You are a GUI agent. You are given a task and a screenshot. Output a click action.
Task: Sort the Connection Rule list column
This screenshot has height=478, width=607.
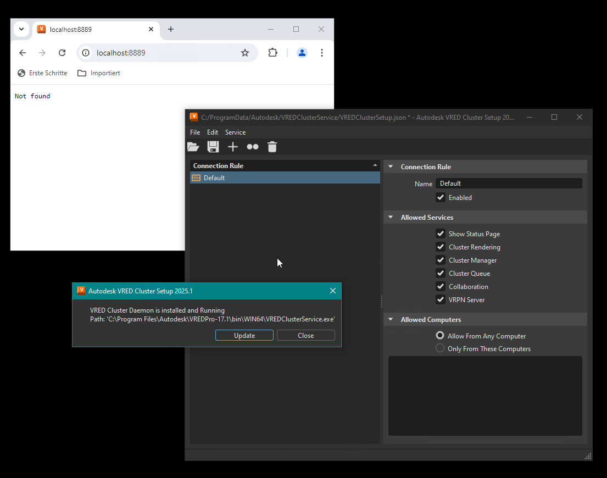pyautogui.click(x=285, y=166)
